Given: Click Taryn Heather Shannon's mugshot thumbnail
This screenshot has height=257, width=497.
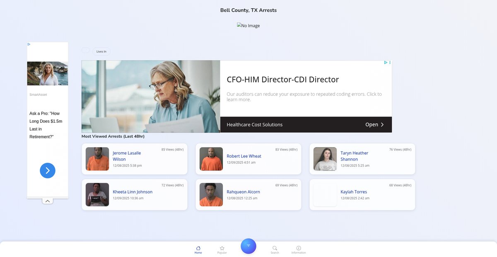Looking at the screenshot, I should (x=325, y=159).
